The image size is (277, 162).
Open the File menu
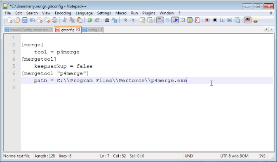pos(8,13)
